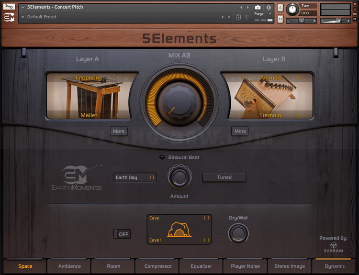This screenshot has height=275, width=359.
Task: Open the Player Noise tab
Action: pos(245,266)
